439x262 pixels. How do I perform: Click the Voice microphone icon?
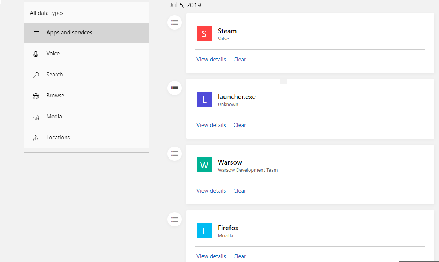pos(36,54)
